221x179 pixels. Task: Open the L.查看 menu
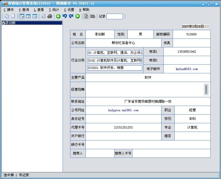tap(39, 10)
